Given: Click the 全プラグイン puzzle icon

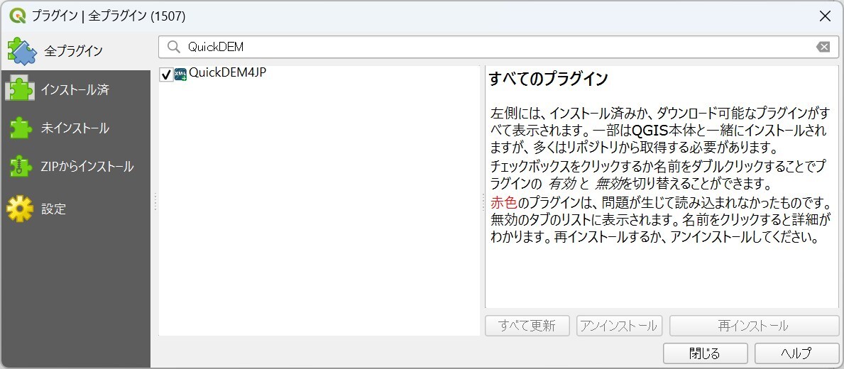Looking at the screenshot, I should tap(22, 50).
